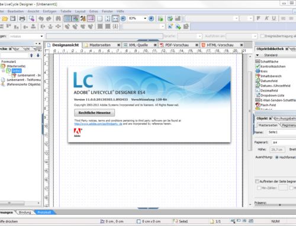
Task: Click the Undo arrow icon
Action: pos(41,19)
